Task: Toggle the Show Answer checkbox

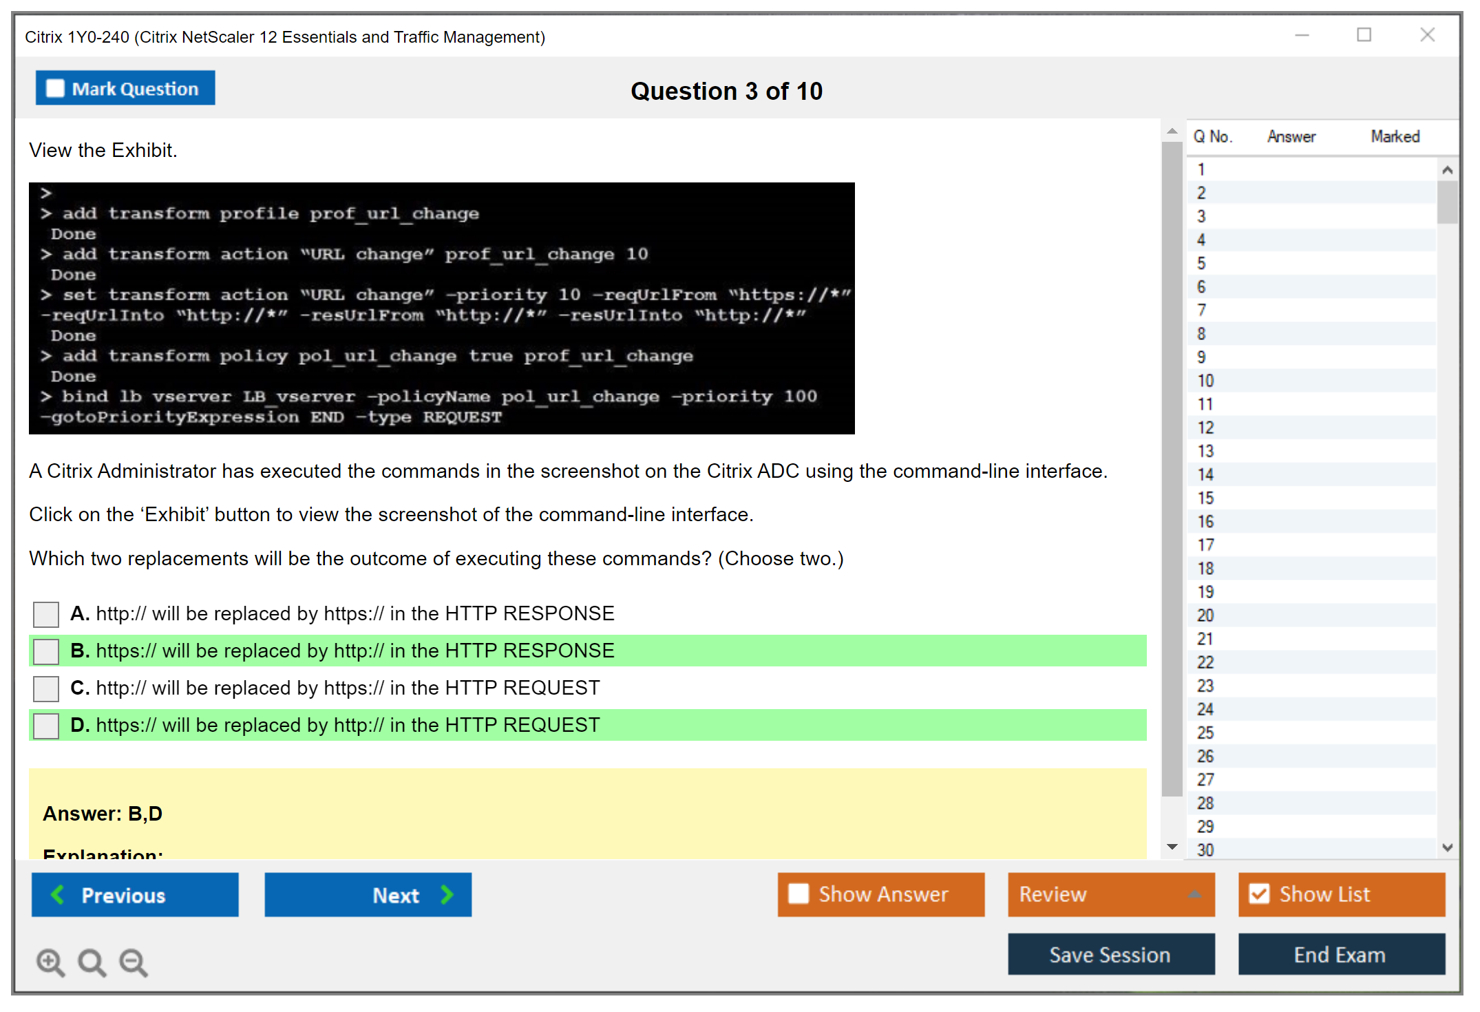Action: click(x=799, y=894)
